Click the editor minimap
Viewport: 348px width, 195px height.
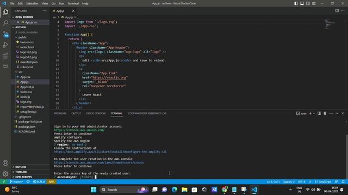(330, 24)
